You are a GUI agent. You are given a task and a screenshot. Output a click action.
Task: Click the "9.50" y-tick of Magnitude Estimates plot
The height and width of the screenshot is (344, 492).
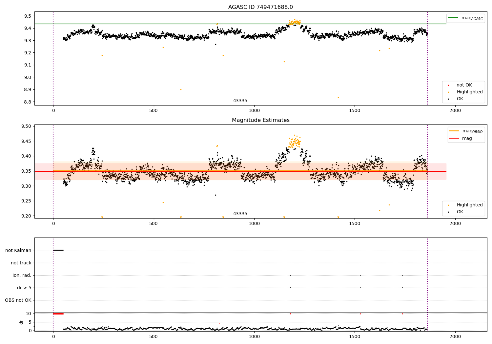click(26, 126)
